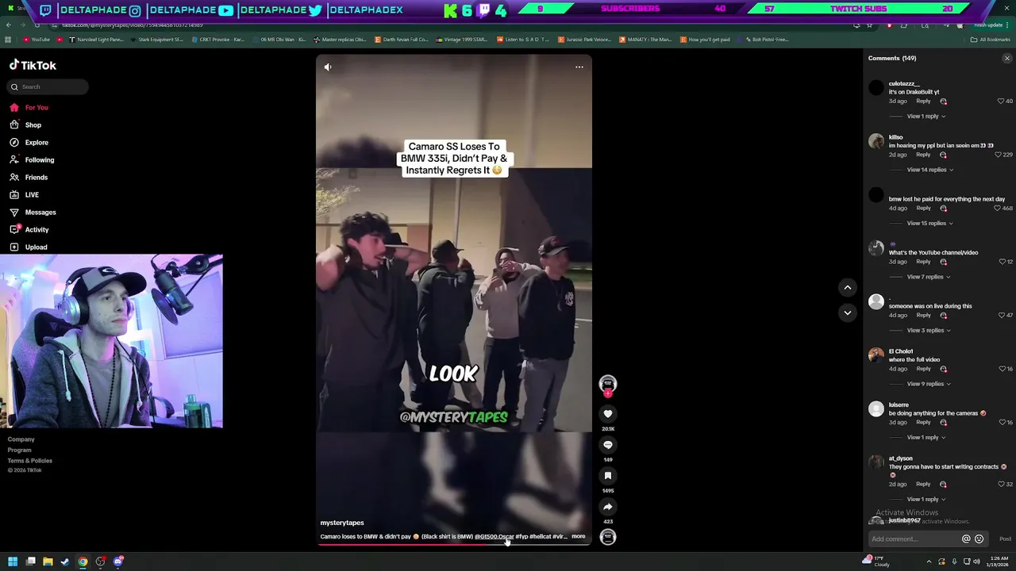Open video comments via speech bubble icon
This screenshot has width=1016, height=571.
pos(608,445)
